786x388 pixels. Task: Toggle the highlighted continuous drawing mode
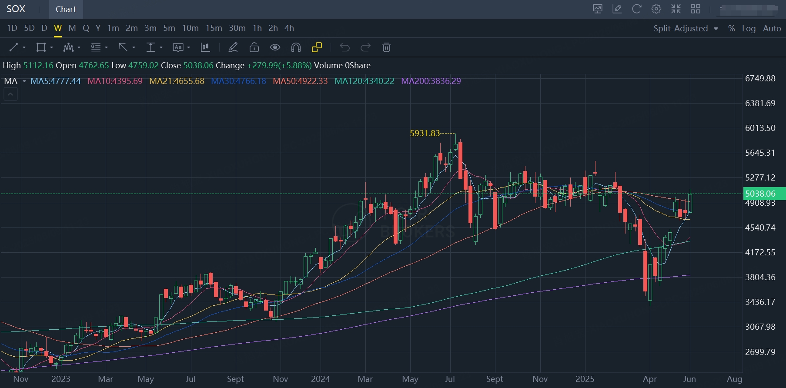pos(317,47)
